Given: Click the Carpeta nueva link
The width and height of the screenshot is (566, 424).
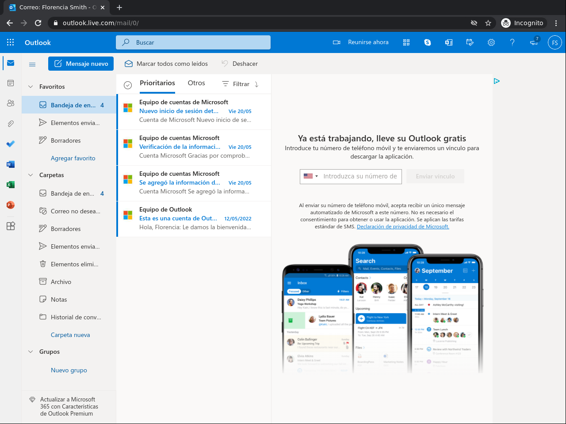Looking at the screenshot, I should click(x=70, y=335).
